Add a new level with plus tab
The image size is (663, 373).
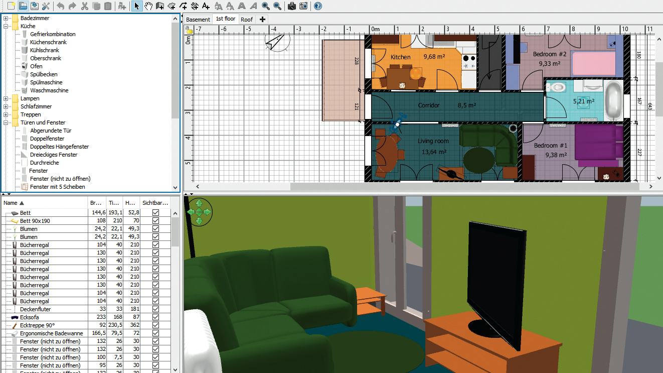pyautogui.click(x=262, y=20)
